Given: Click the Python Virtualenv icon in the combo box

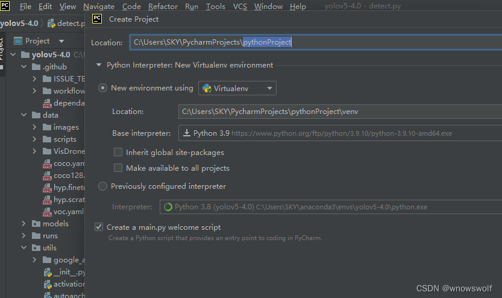Looking at the screenshot, I should [x=207, y=89].
